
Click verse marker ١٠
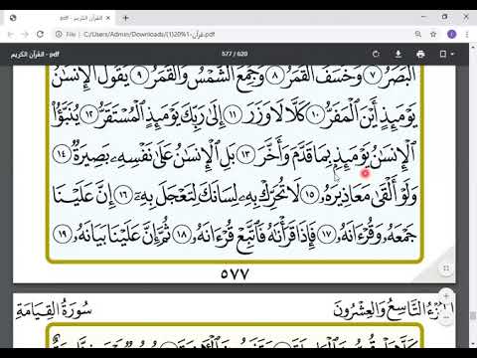[x=314, y=115]
